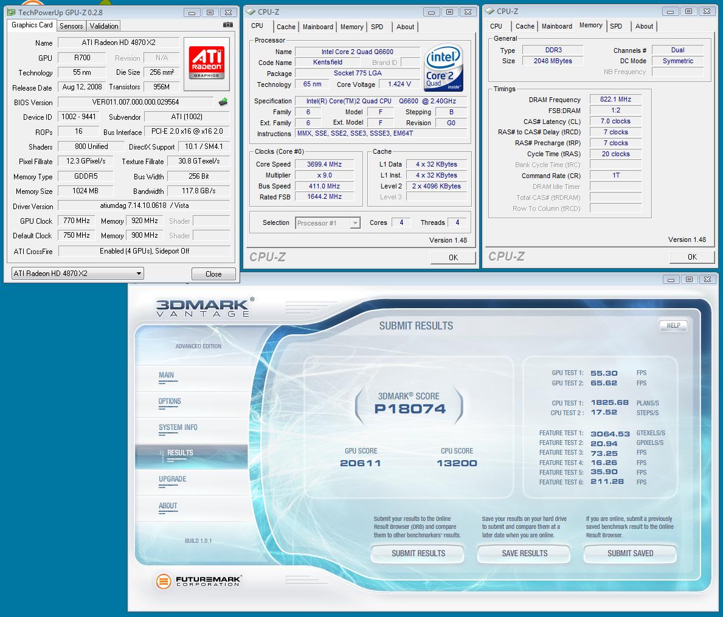The image size is (723, 617).
Task: Click the DRAM Frequency 822.1 MHz value
Action: [x=615, y=99]
